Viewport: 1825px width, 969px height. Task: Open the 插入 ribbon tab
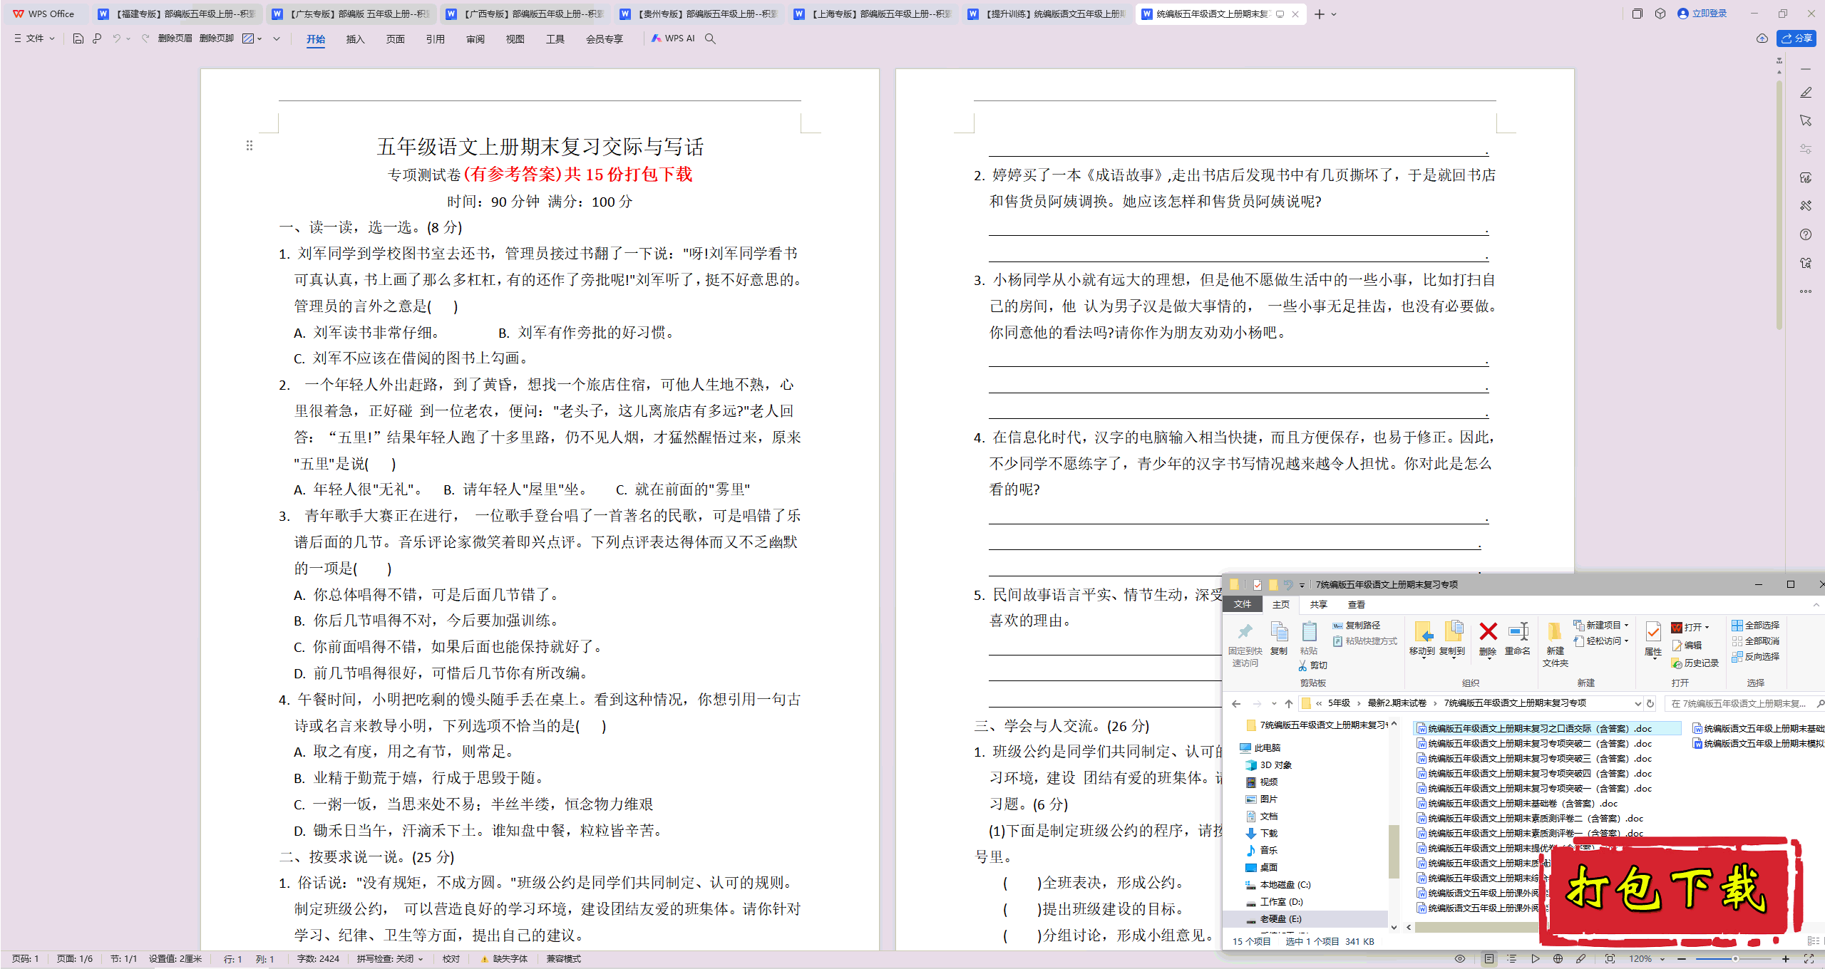click(x=355, y=39)
